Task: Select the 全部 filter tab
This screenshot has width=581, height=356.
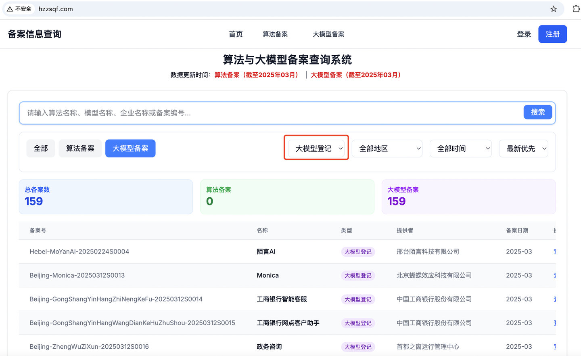Action: click(x=41, y=149)
